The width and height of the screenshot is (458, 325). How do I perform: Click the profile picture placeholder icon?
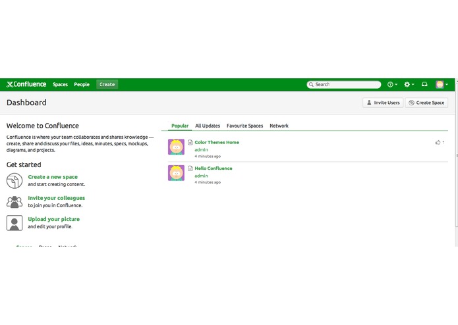(14, 223)
